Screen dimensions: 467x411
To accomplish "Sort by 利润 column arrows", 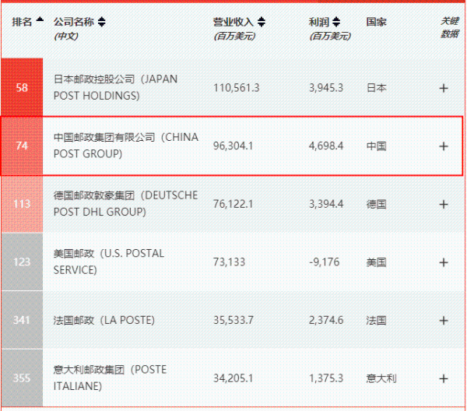I will 336,22.
